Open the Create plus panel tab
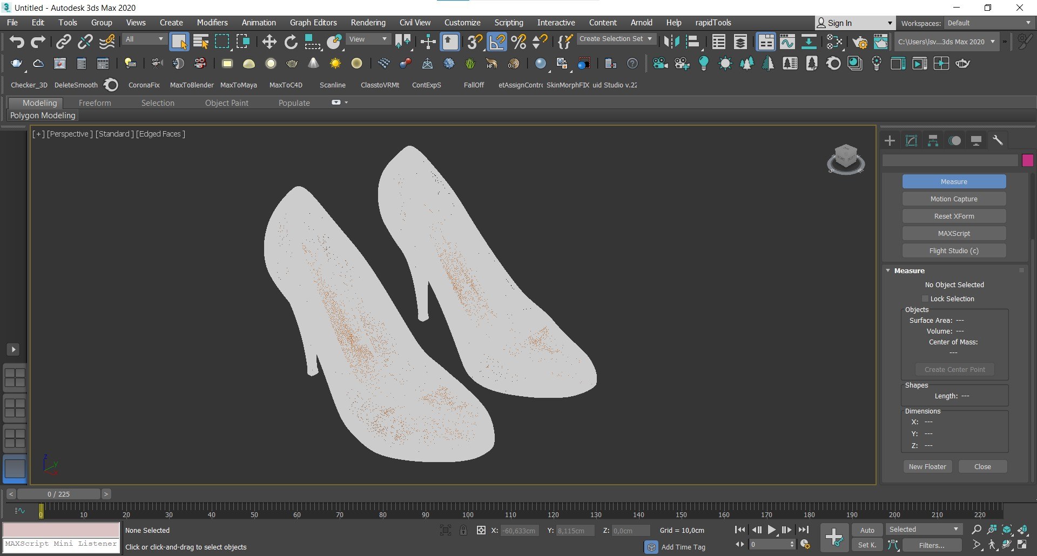1037x556 pixels. pyautogui.click(x=890, y=141)
